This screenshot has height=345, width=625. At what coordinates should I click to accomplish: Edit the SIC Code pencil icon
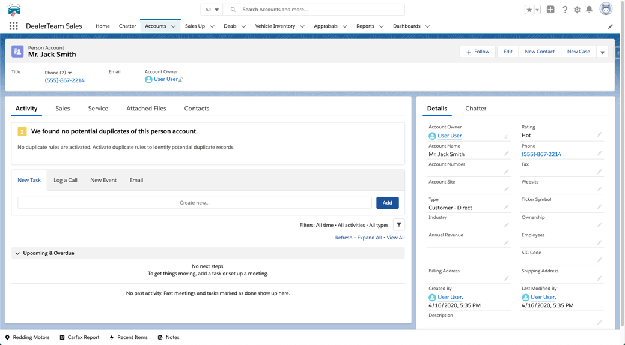coord(599,260)
